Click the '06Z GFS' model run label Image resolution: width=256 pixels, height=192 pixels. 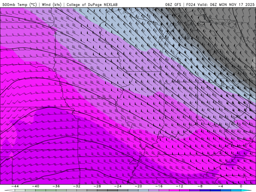(x=173, y=4)
